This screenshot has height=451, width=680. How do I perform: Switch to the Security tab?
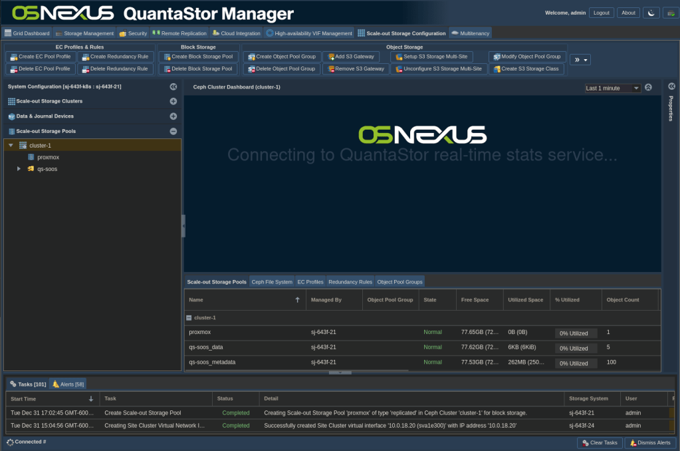click(x=134, y=33)
